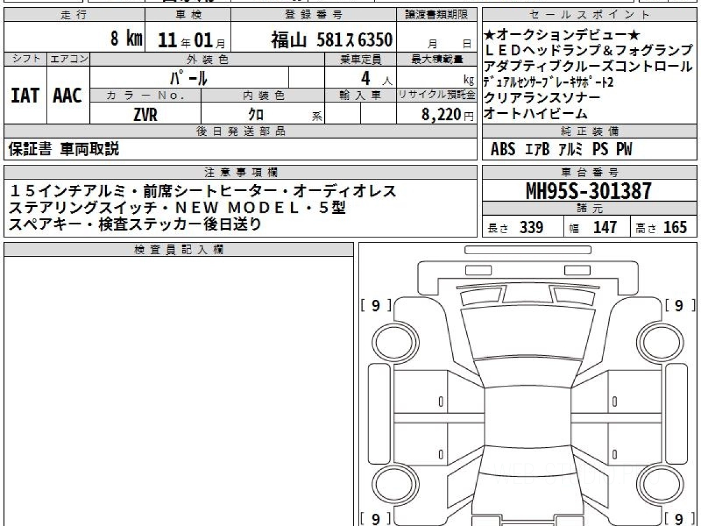701x526 pixels.
Task: Select the 譲渡書類期限 header
Action: 436,15
